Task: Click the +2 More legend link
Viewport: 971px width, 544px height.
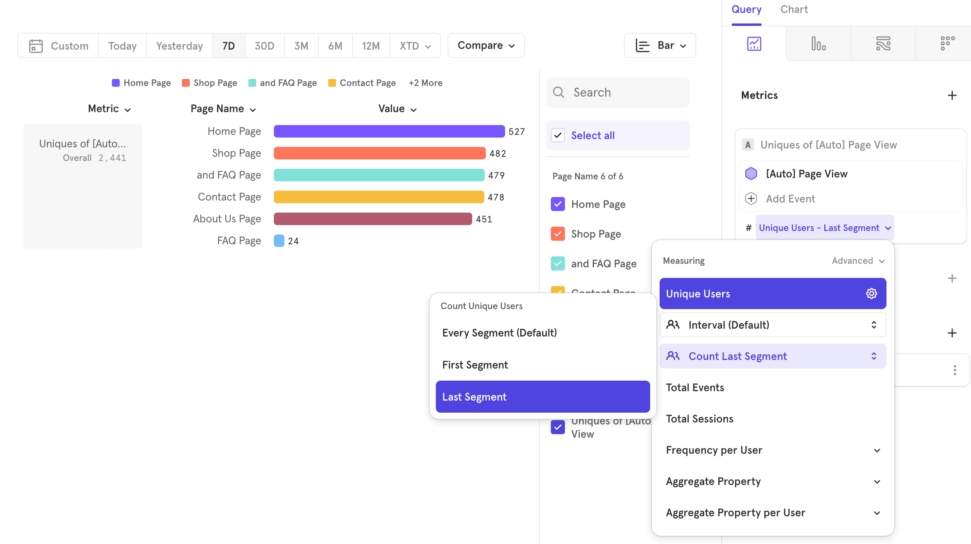Action: click(425, 83)
